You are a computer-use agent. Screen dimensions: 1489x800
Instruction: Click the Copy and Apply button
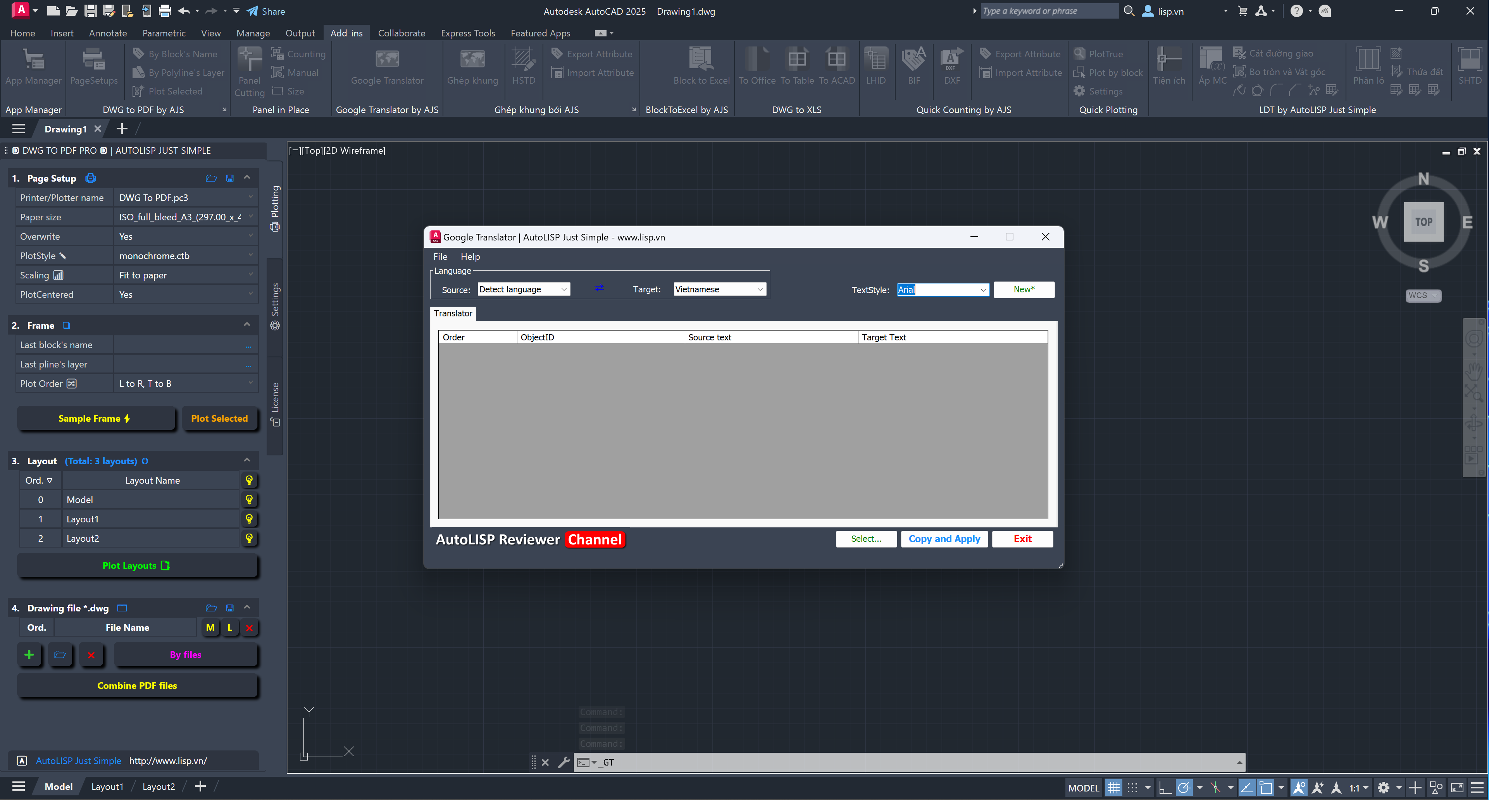pyautogui.click(x=944, y=539)
